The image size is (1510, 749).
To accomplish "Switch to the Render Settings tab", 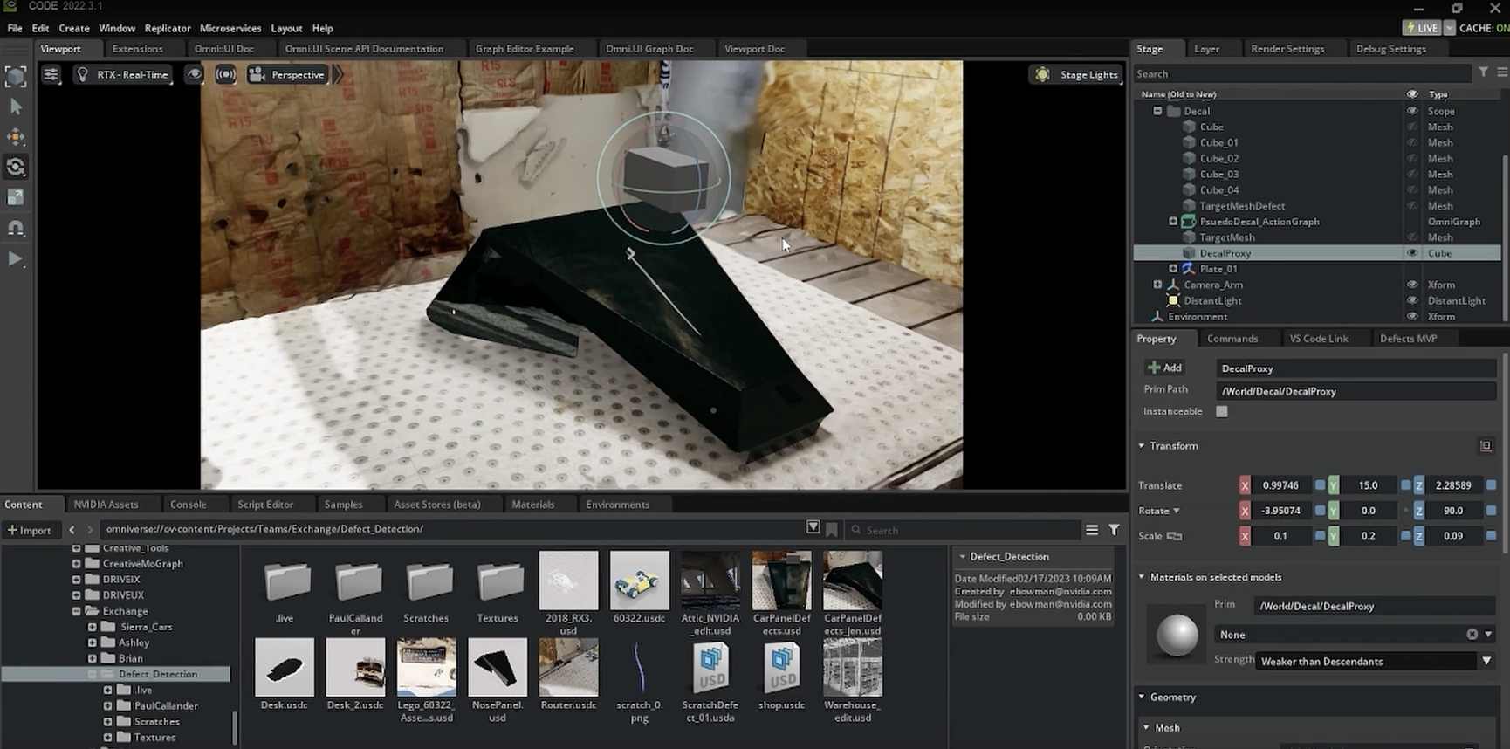I will click(1287, 49).
